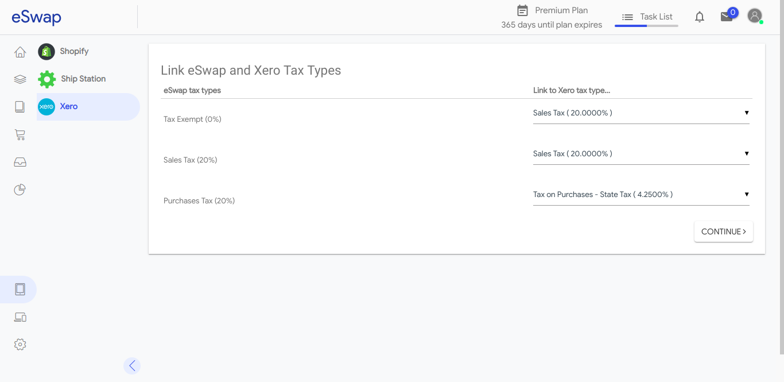Click "Link to Xero tax type..." column header
This screenshot has width=784, height=382.
572,91
